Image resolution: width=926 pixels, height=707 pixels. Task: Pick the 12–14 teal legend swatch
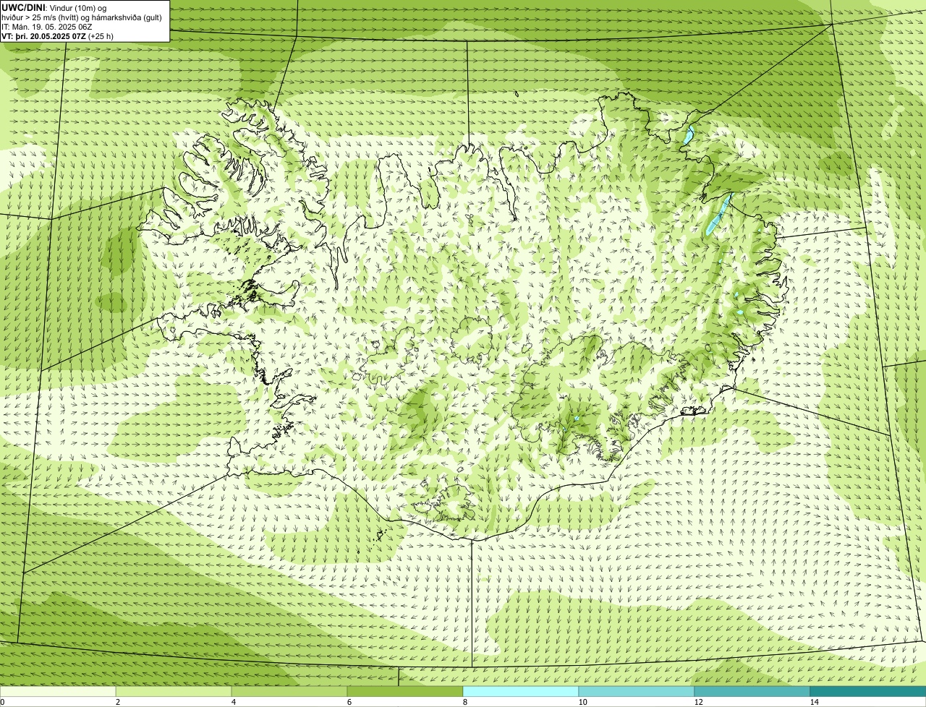(x=752, y=691)
